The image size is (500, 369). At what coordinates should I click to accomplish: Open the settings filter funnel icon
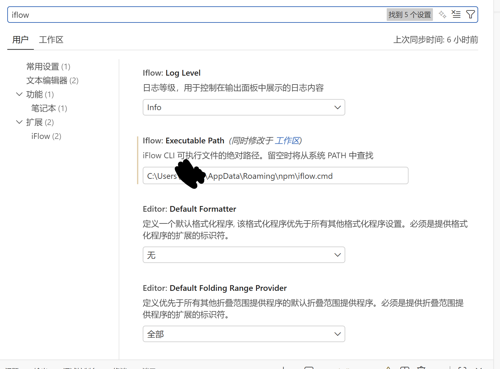[471, 15]
